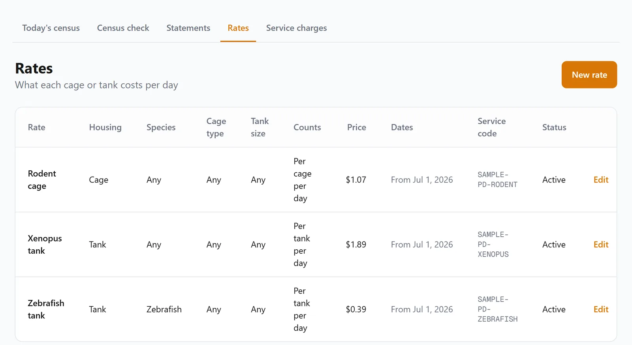Click the Counts column header
This screenshot has width=632, height=345.
coord(307,127)
